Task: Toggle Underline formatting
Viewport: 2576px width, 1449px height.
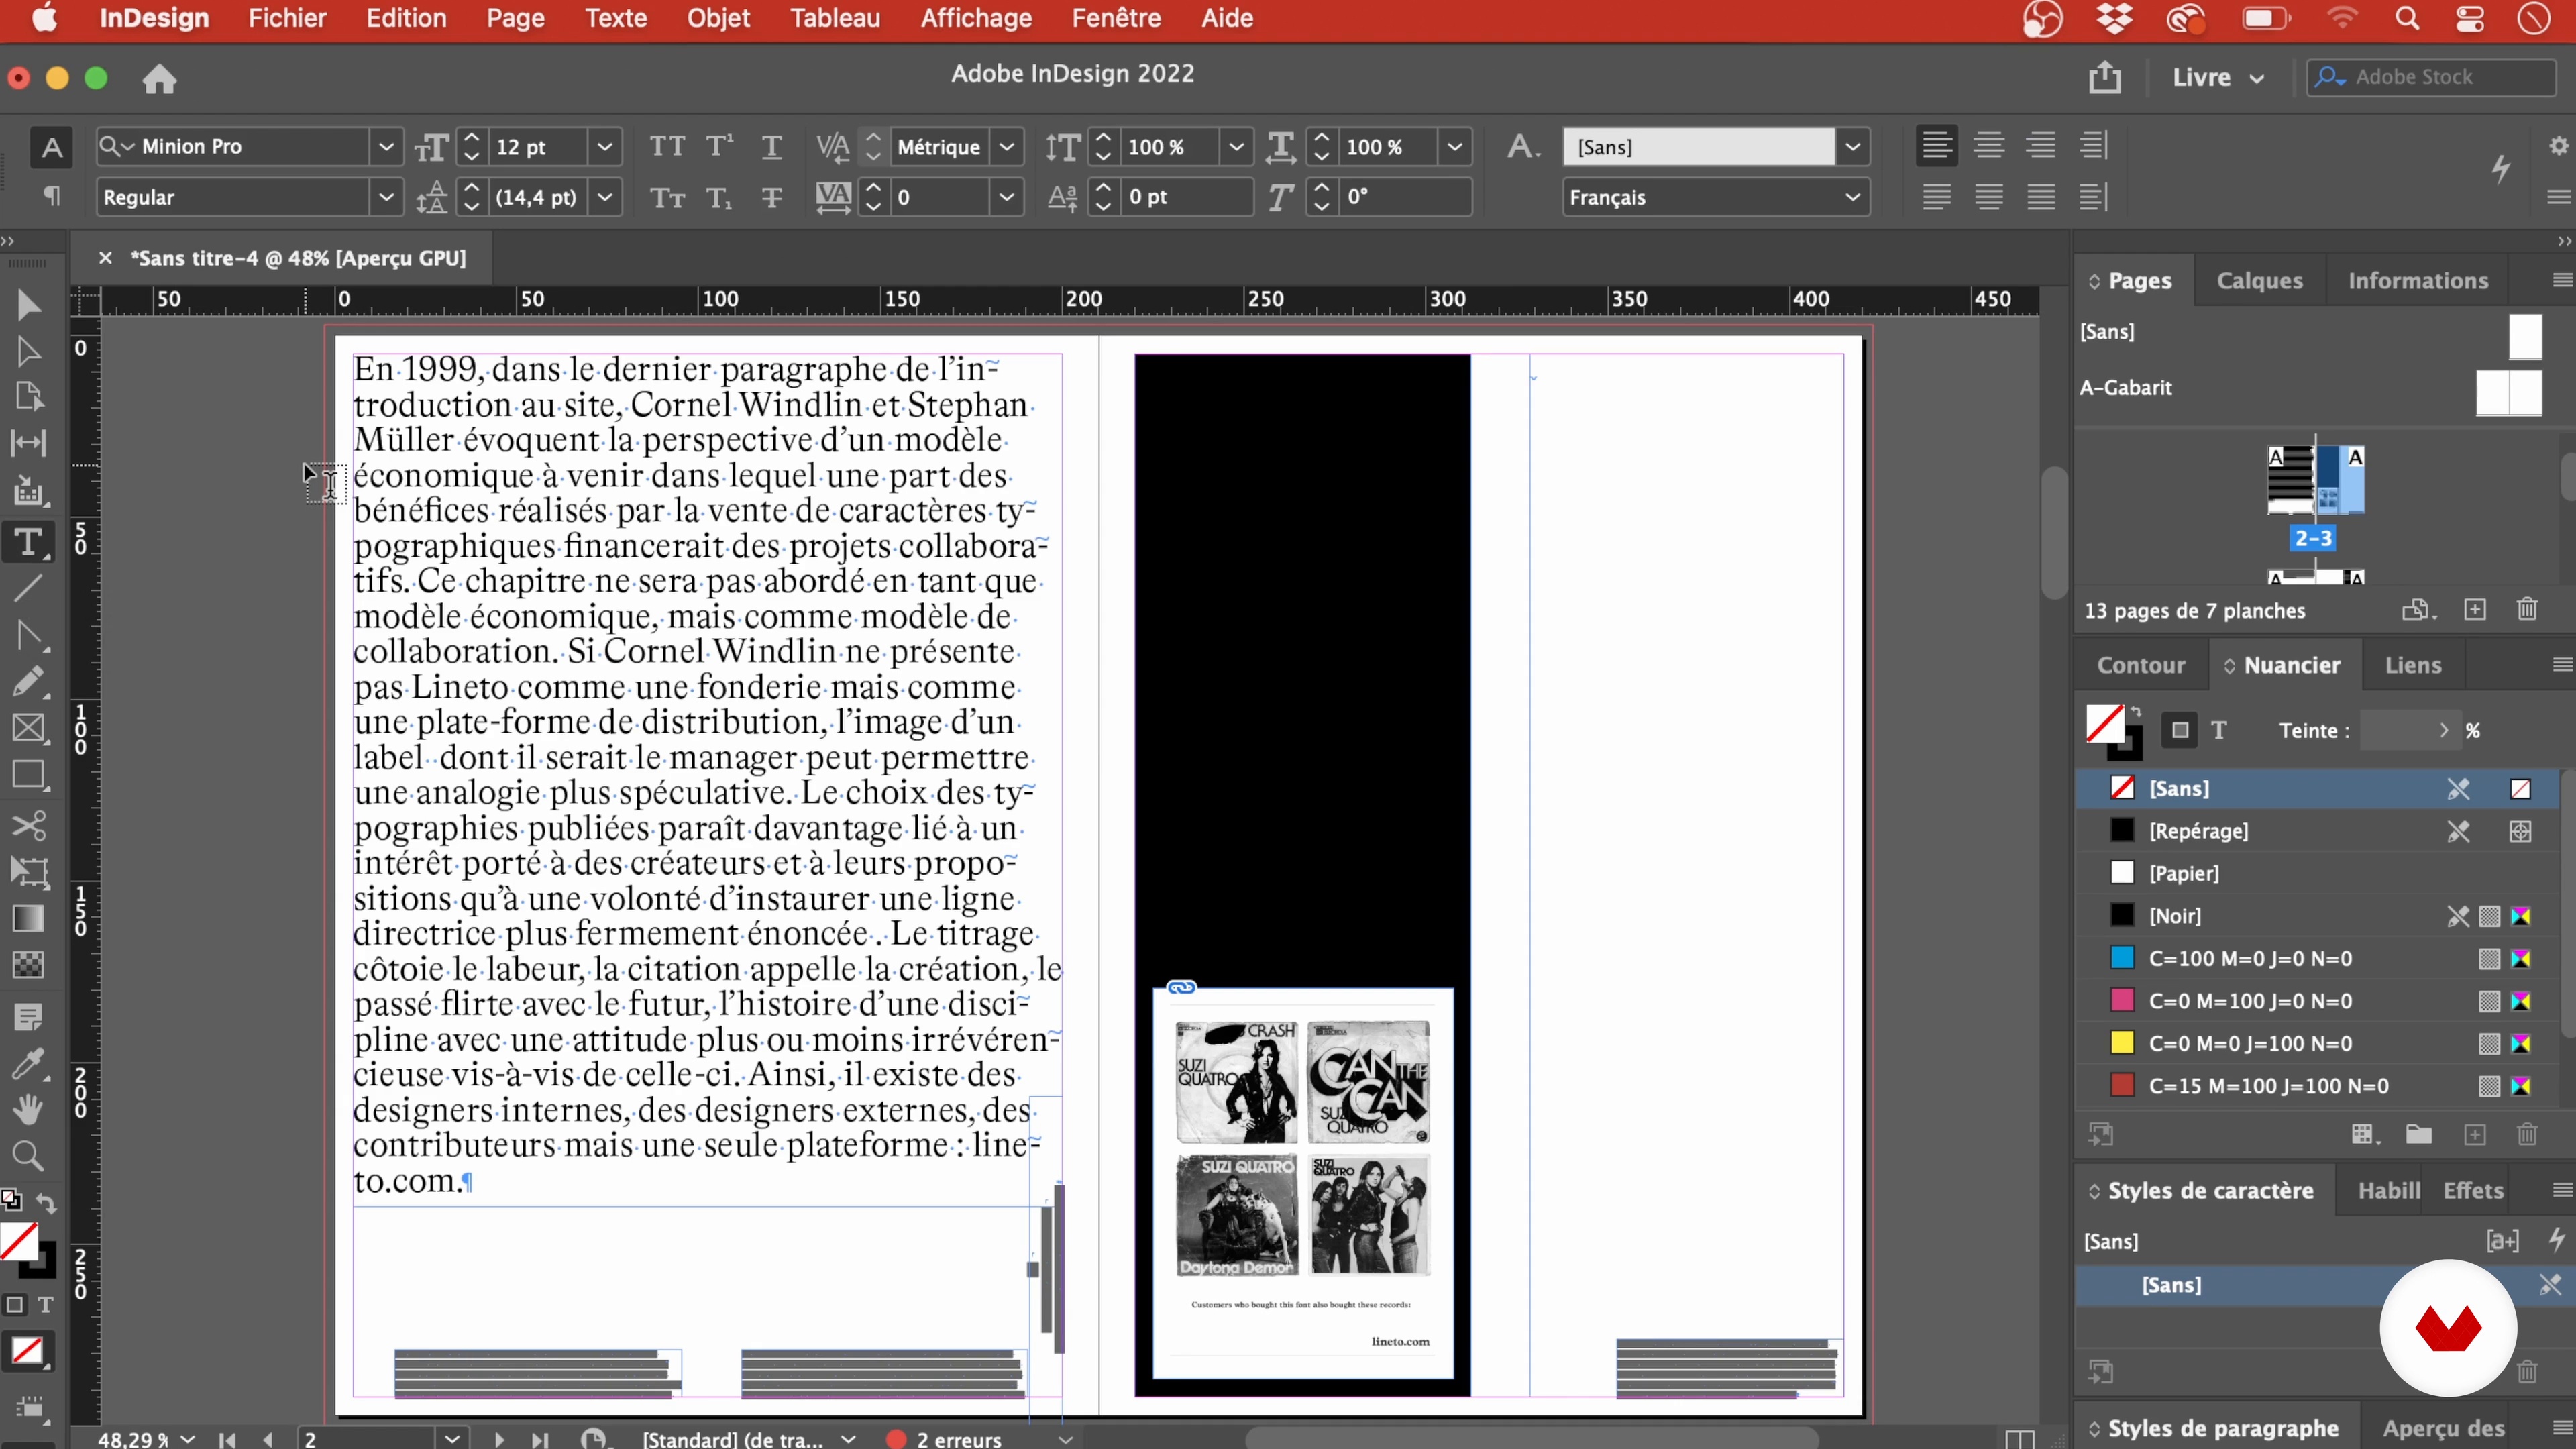Action: tap(771, 147)
